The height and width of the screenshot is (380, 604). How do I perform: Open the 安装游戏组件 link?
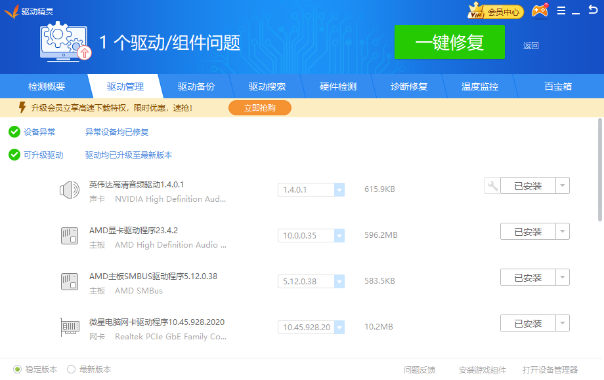(483, 370)
